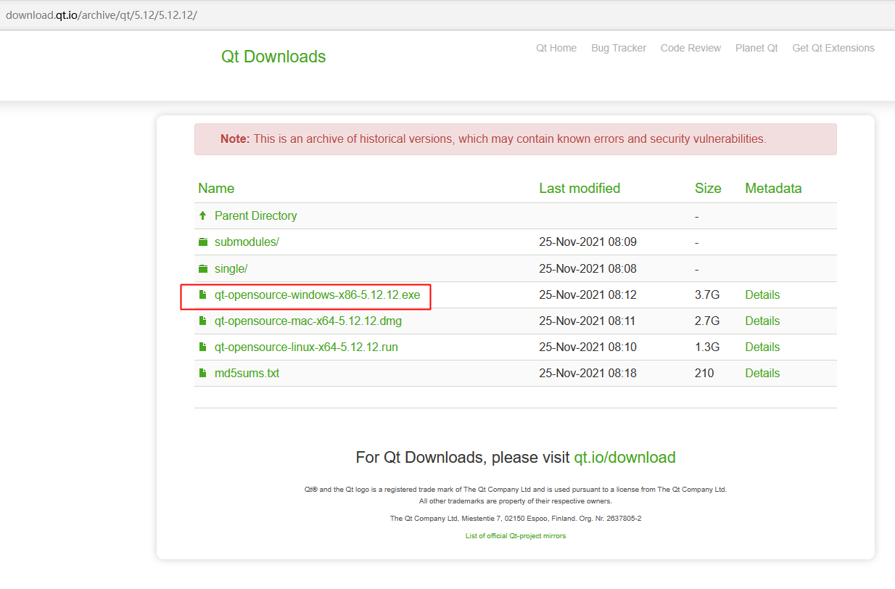Open List of official Qt-project mirrors

(516, 536)
